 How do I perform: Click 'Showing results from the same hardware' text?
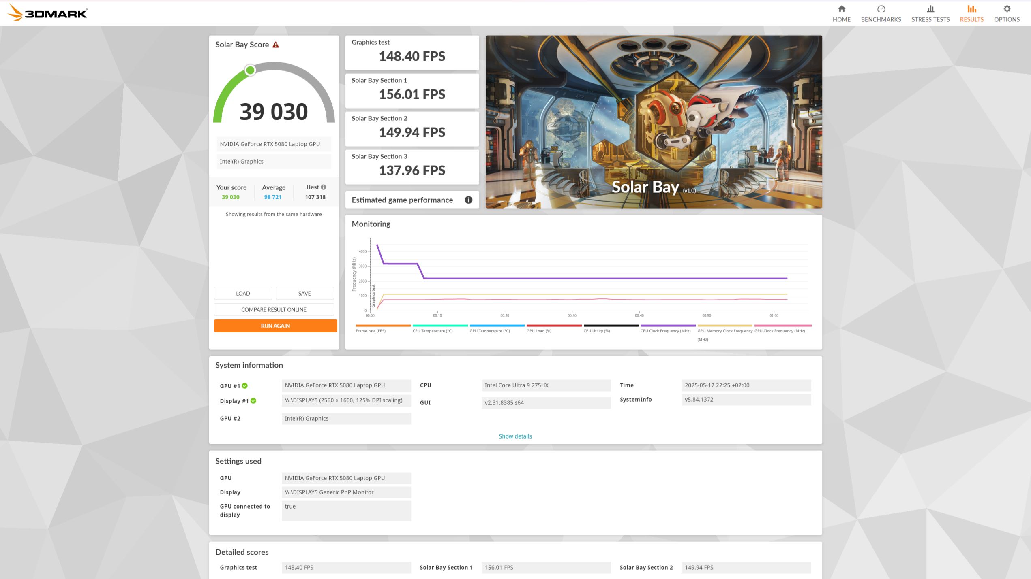click(x=274, y=214)
